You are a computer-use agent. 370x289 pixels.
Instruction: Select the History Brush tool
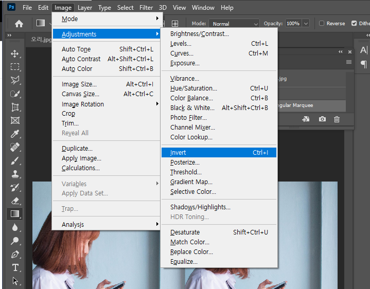[x=15, y=187]
